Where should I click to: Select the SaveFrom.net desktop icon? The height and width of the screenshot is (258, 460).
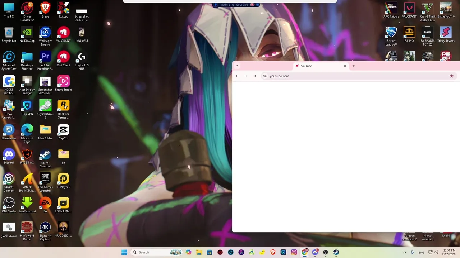coord(27,205)
